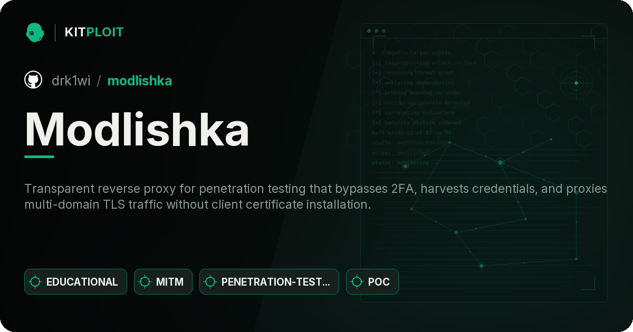
Task: Click the GitHub octocat icon
Action: pyautogui.click(x=33, y=80)
